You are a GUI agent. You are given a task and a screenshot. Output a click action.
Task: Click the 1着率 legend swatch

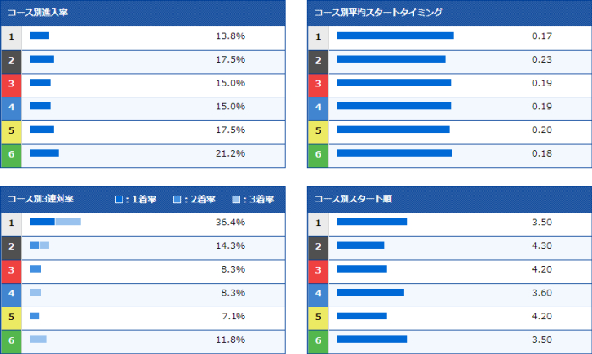[x=119, y=200]
